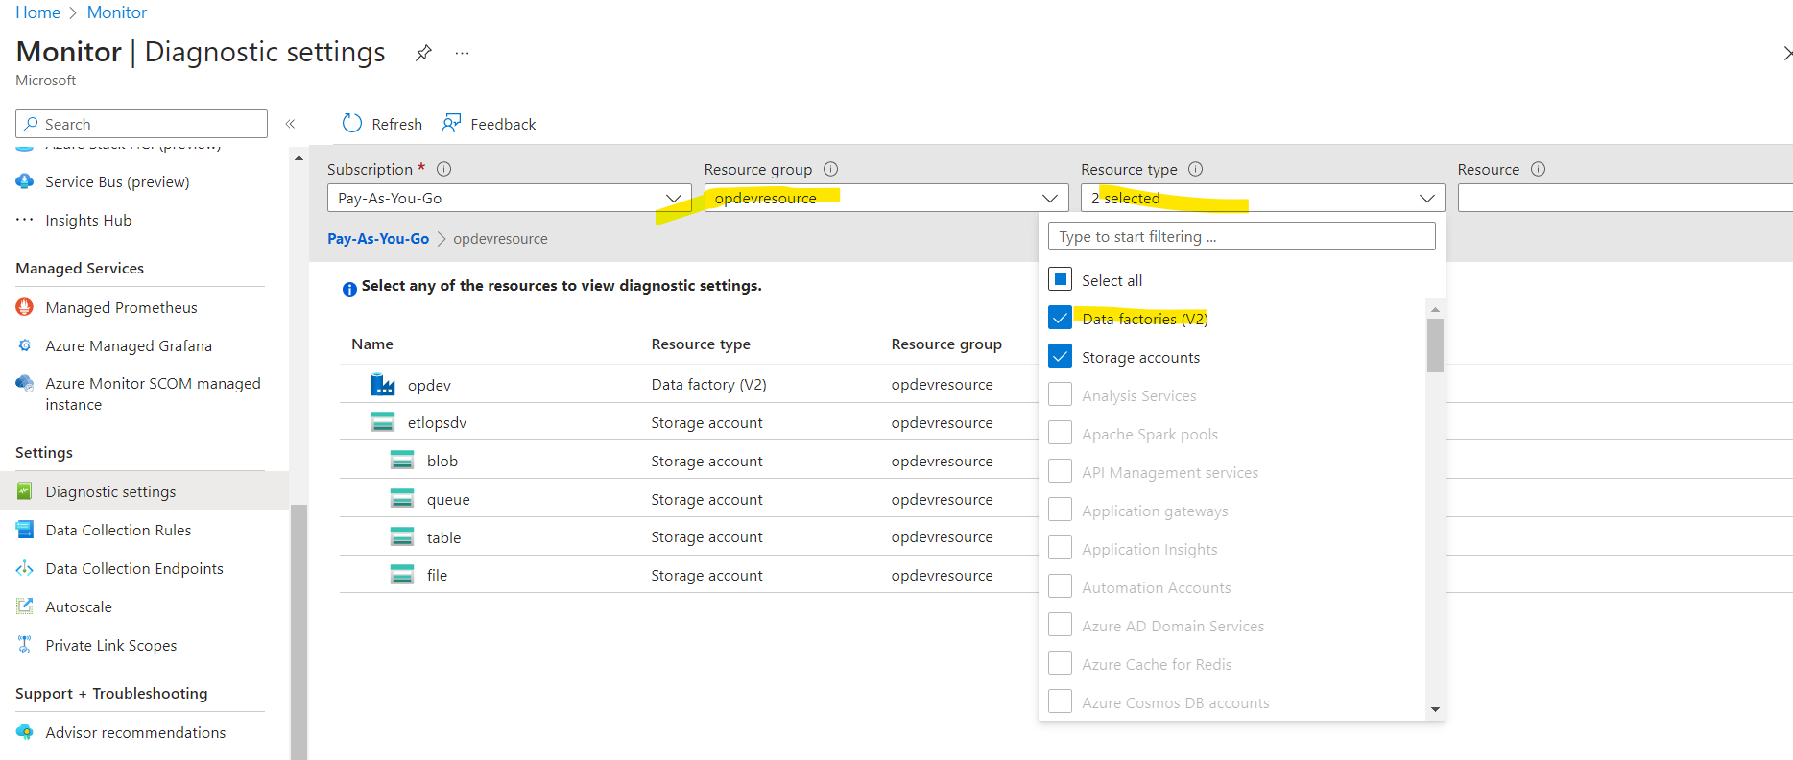Open the Subscription dropdown showing Pay-As-You-Go
The height and width of the screenshot is (760, 1793).
point(509,198)
